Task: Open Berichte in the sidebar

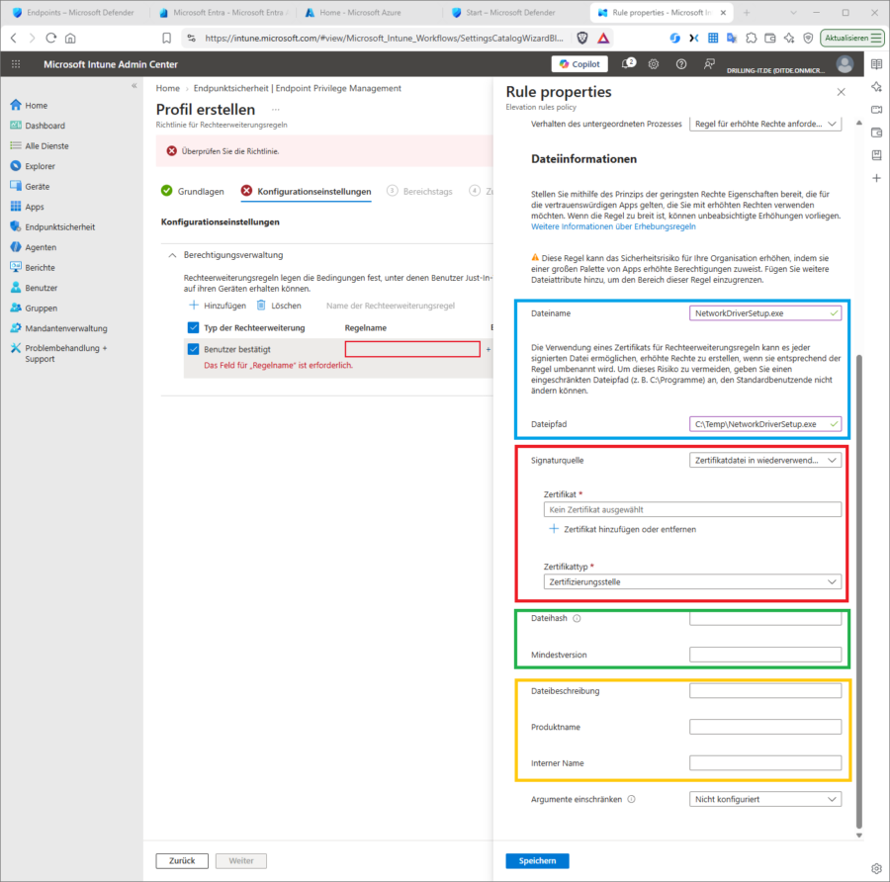Action: (x=33, y=267)
